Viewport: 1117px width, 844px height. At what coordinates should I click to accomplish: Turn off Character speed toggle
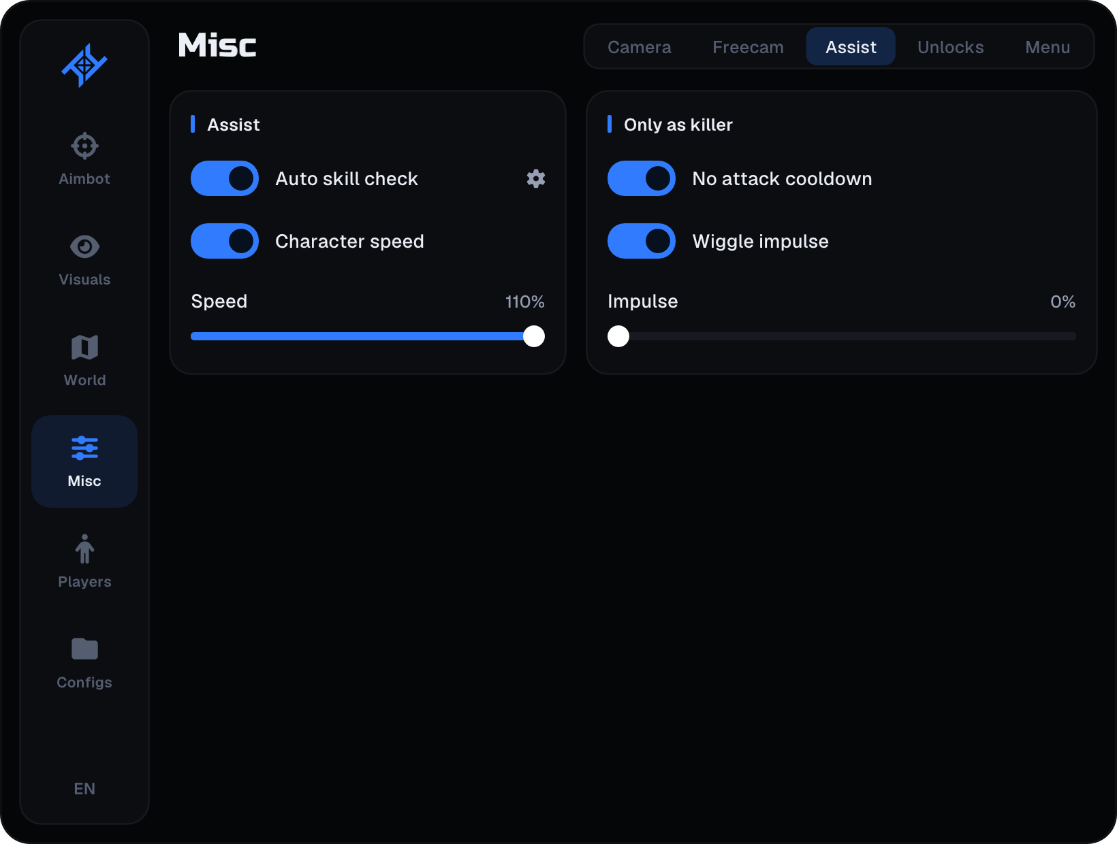tap(225, 241)
